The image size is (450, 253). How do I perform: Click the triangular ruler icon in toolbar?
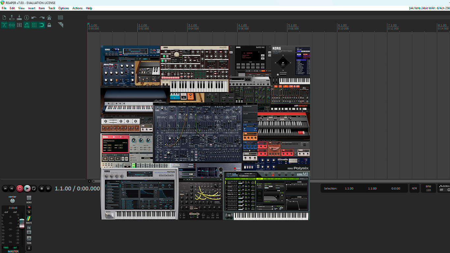[61, 25]
